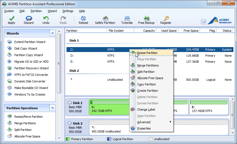Sort by the Free Space column header

coord(189,31)
